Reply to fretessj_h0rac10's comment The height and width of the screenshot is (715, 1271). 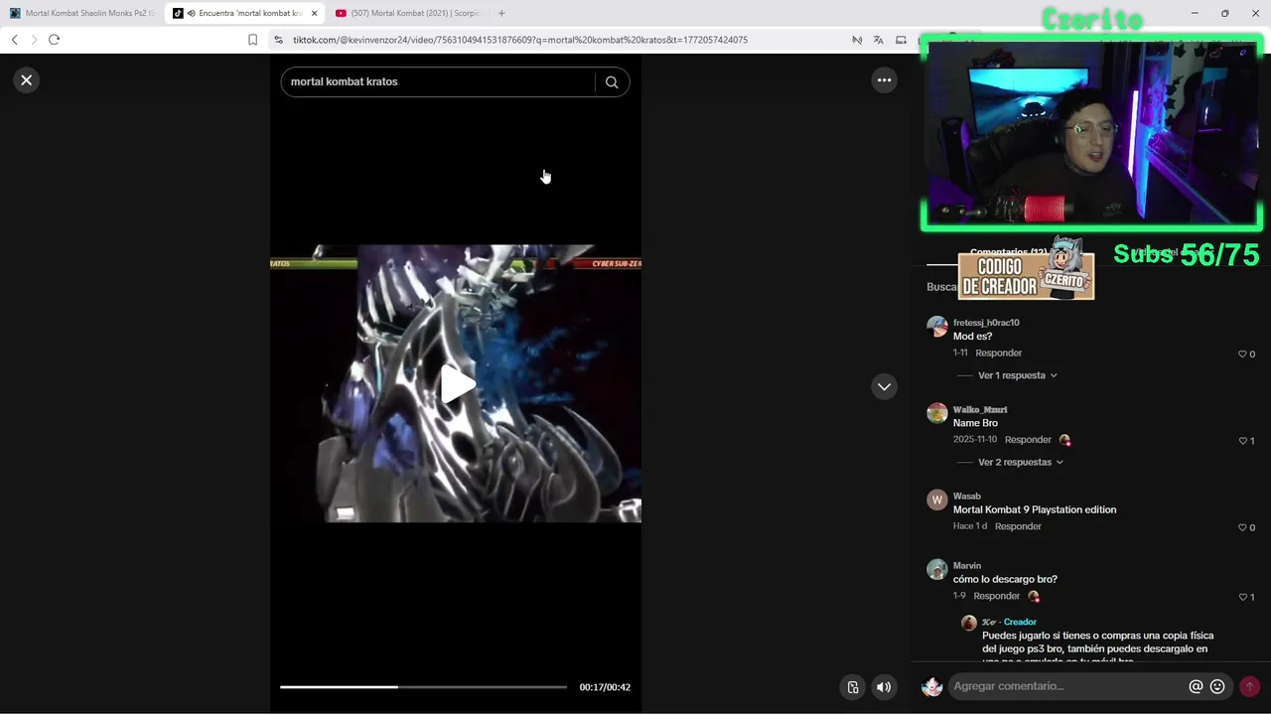point(998,353)
